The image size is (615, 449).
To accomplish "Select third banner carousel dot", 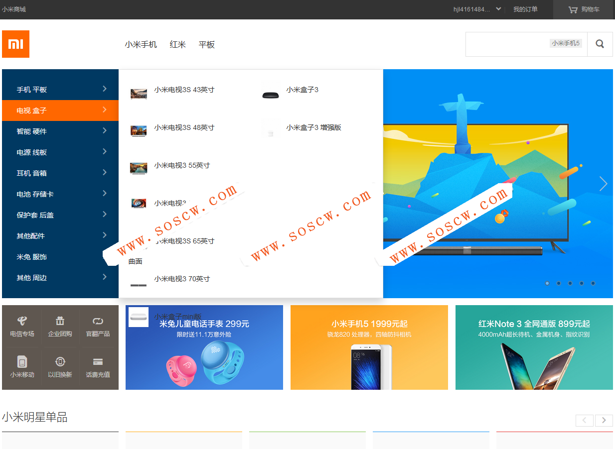I will (570, 283).
